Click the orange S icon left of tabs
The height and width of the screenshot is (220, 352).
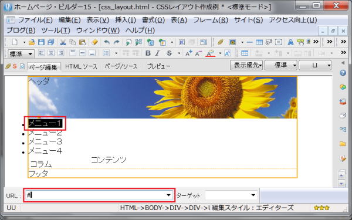click(15, 66)
